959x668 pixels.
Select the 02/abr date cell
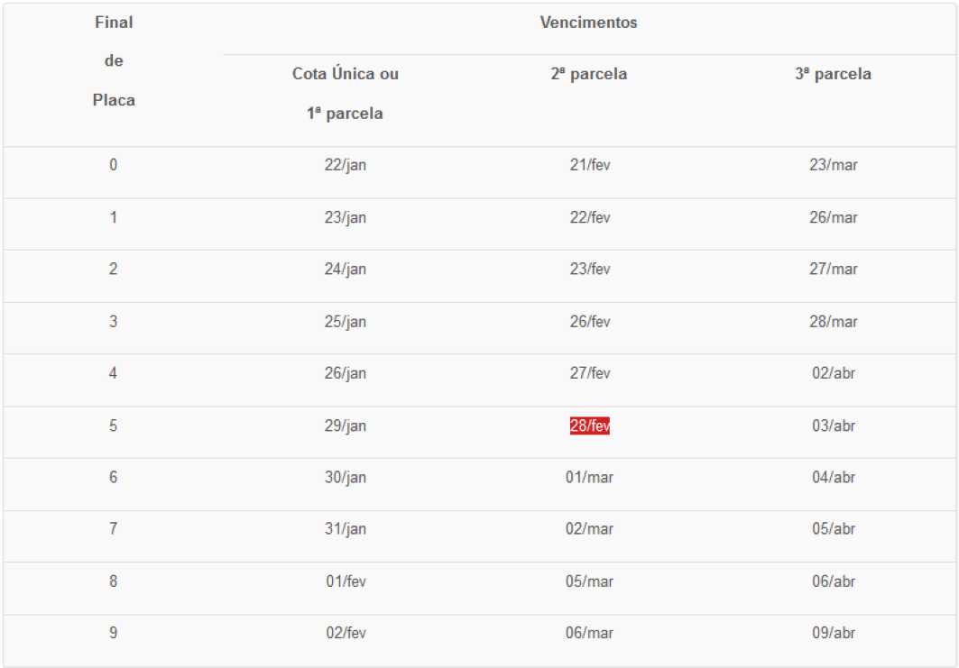point(833,373)
